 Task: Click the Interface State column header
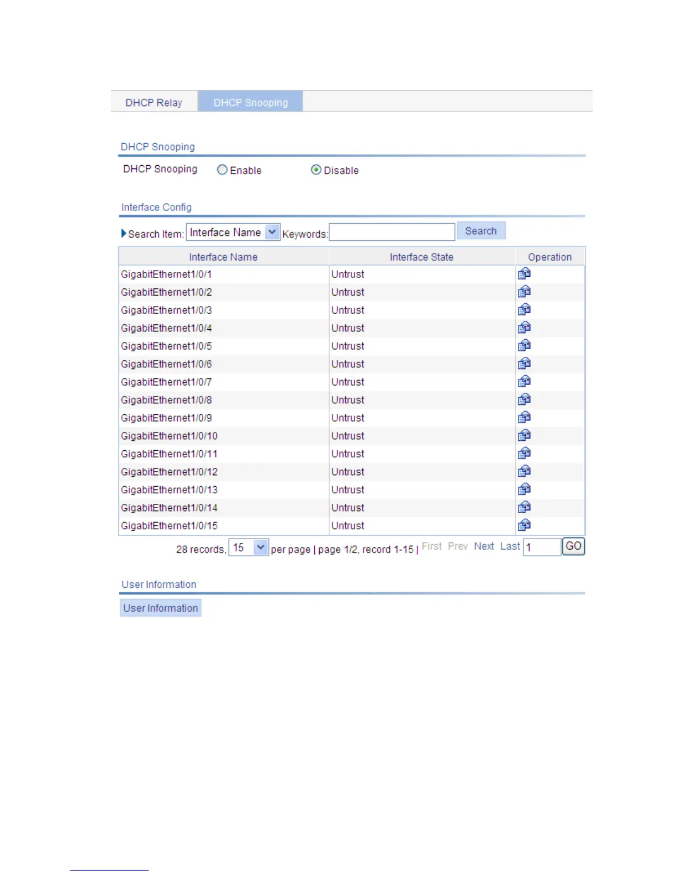tap(421, 257)
